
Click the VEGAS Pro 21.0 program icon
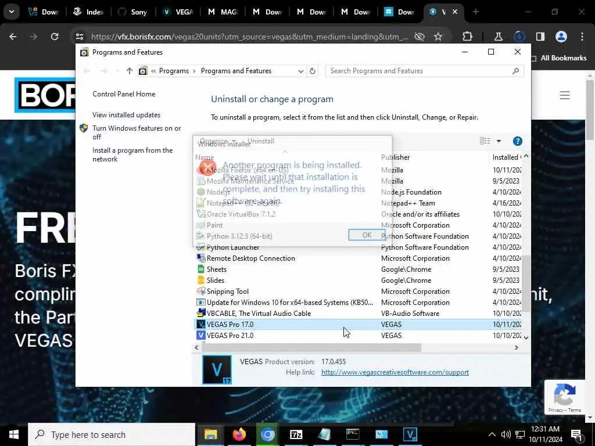point(200,336)
